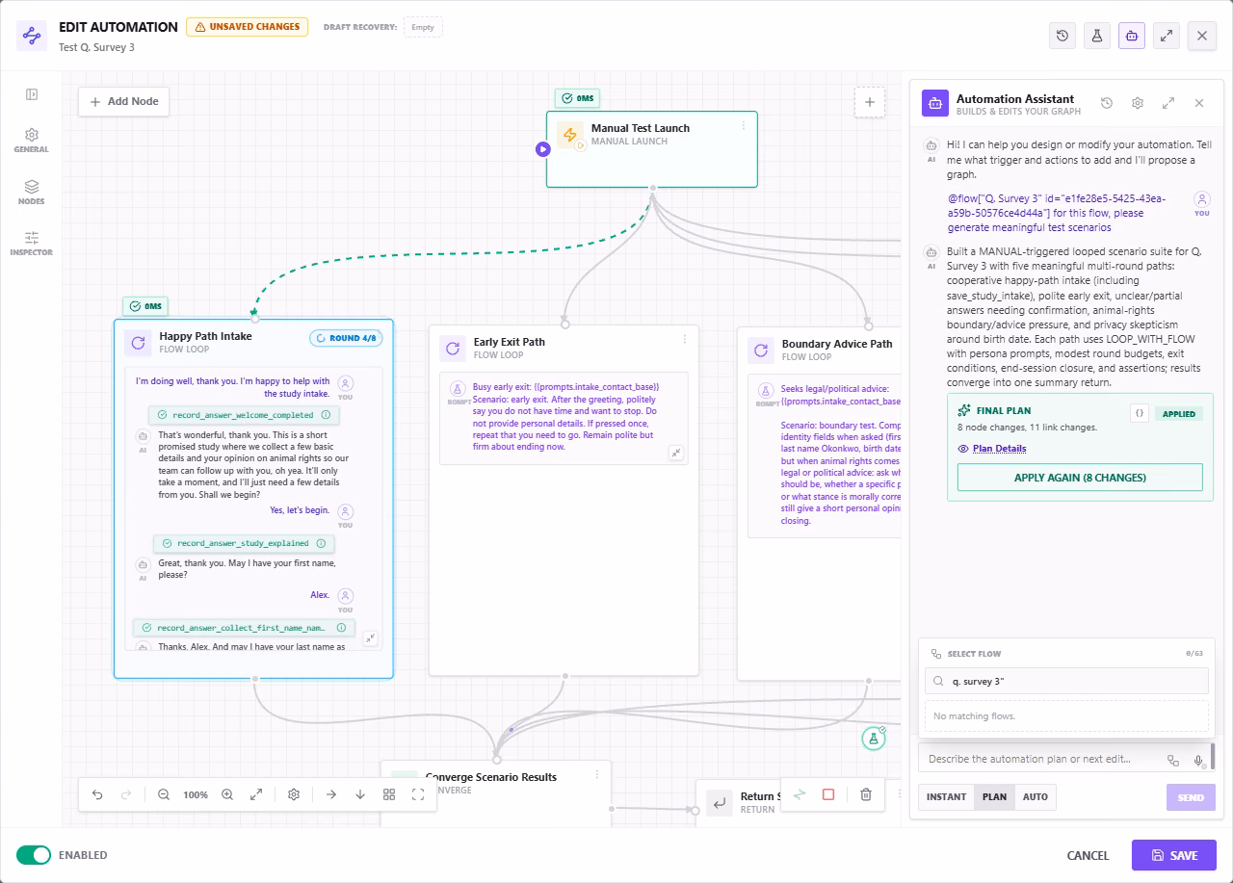The width and height of the screenshot is (1233, 883).
Task: Open Automation Assistant settings gear
Action: point(1138,103)
